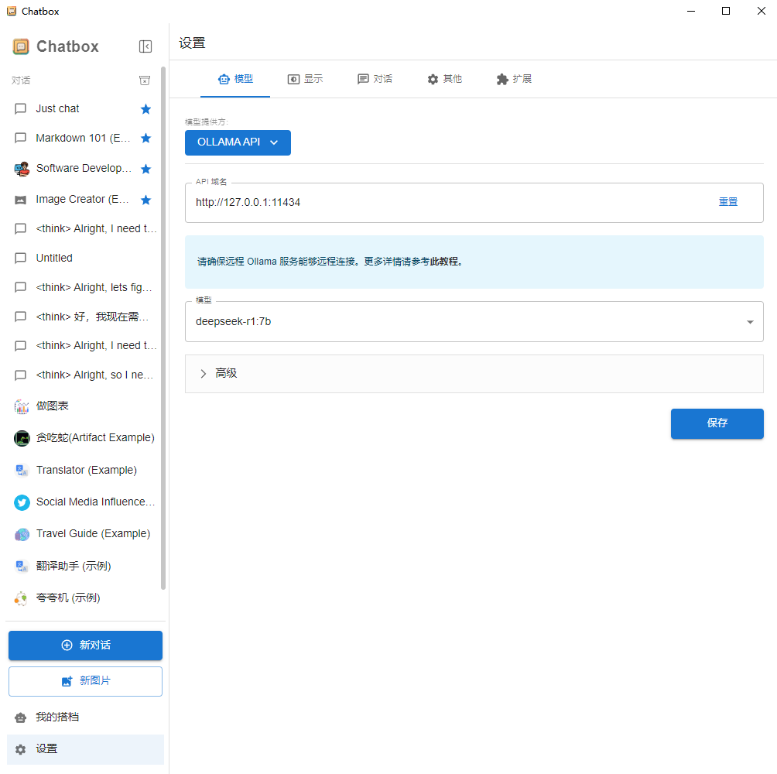Open the Social Media Influencer conversation
The image size is (777, 774).
85,502
